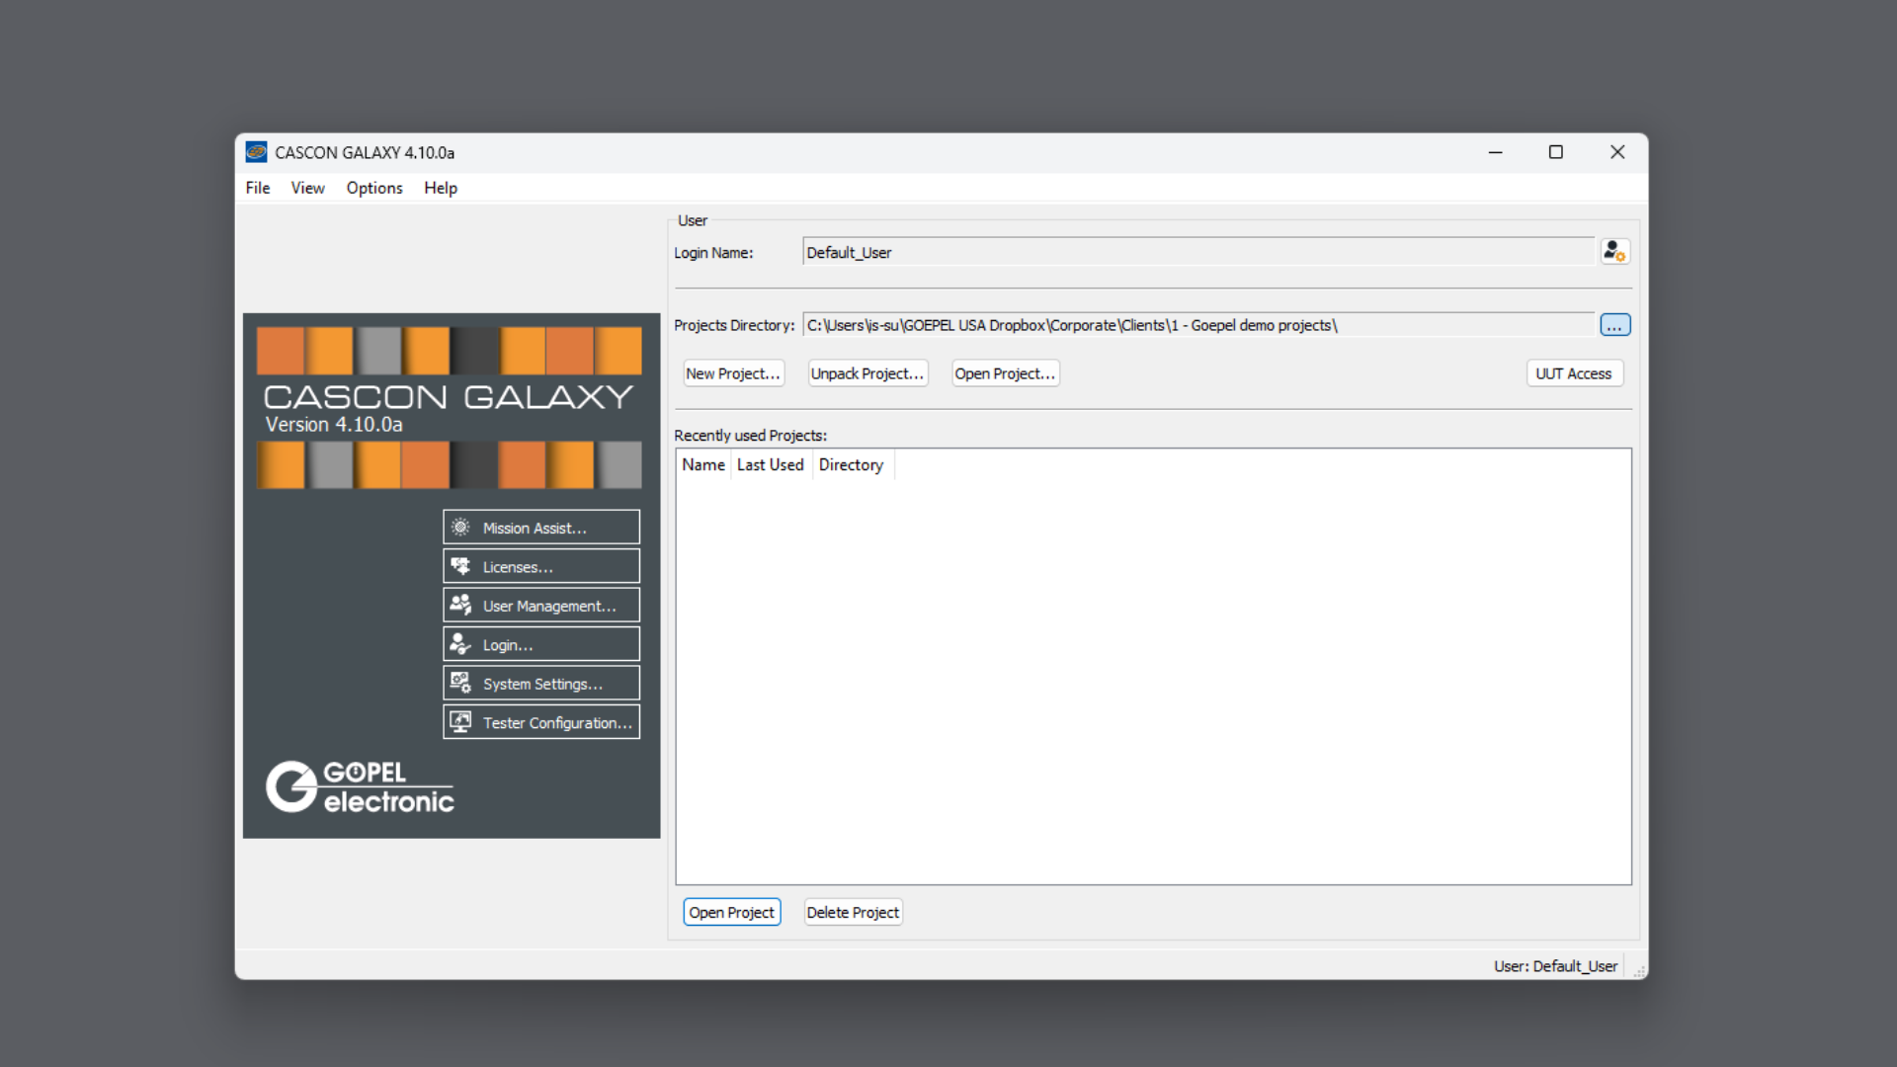The image size is (1897, 1067).
Task: Click Unpack Project button
Action: pos(866,372)
